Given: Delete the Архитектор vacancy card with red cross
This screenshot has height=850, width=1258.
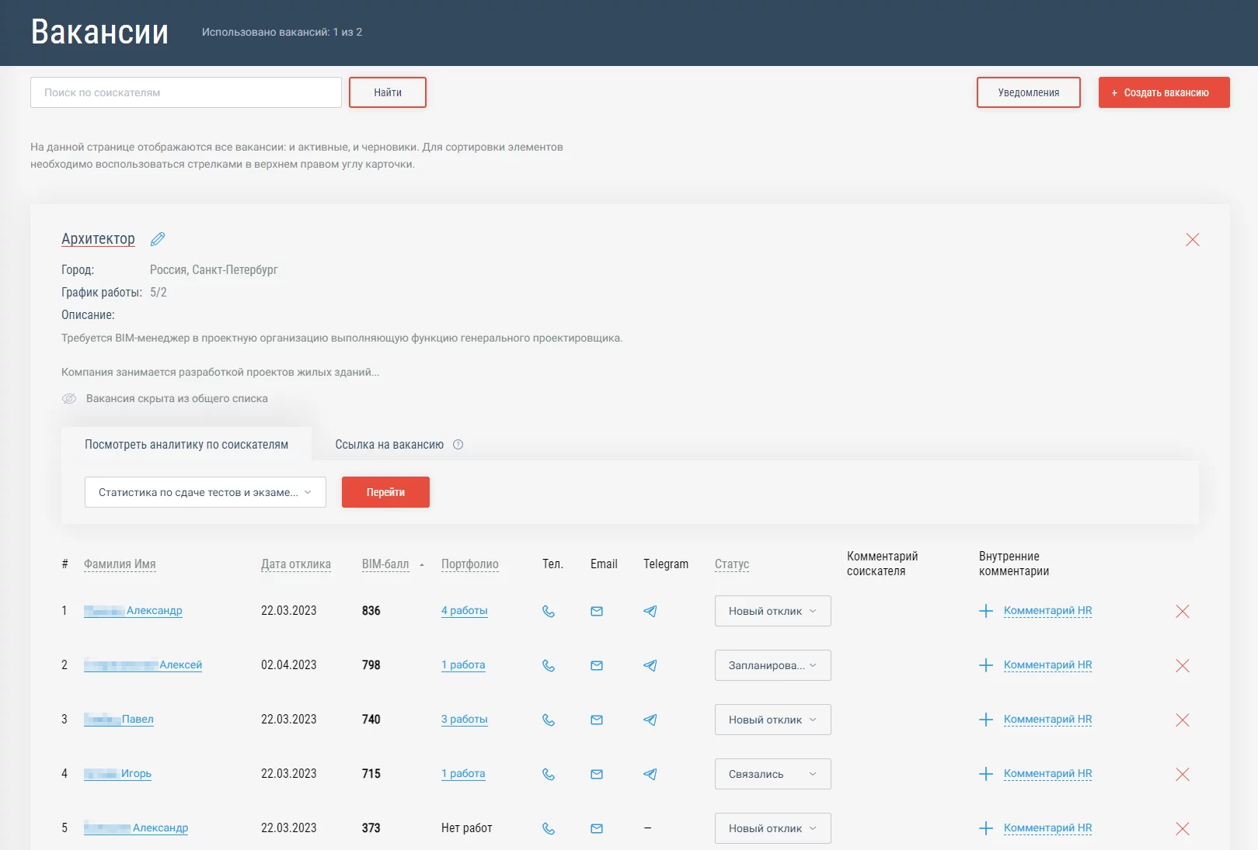Looking at the screenshot, I should pos(1193,240).
